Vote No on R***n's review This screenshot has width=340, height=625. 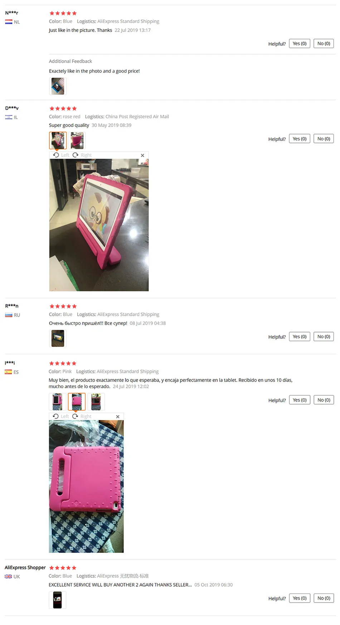pos(324,337)
